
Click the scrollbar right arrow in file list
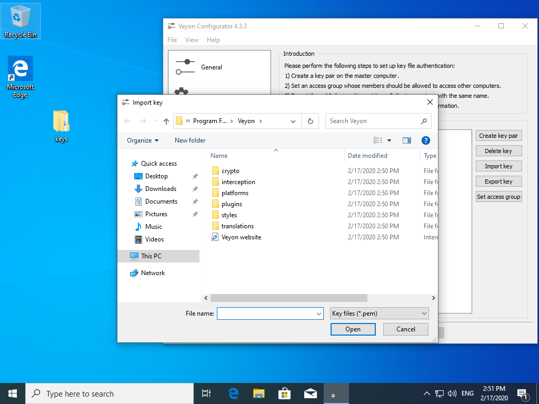pos(434,298)
